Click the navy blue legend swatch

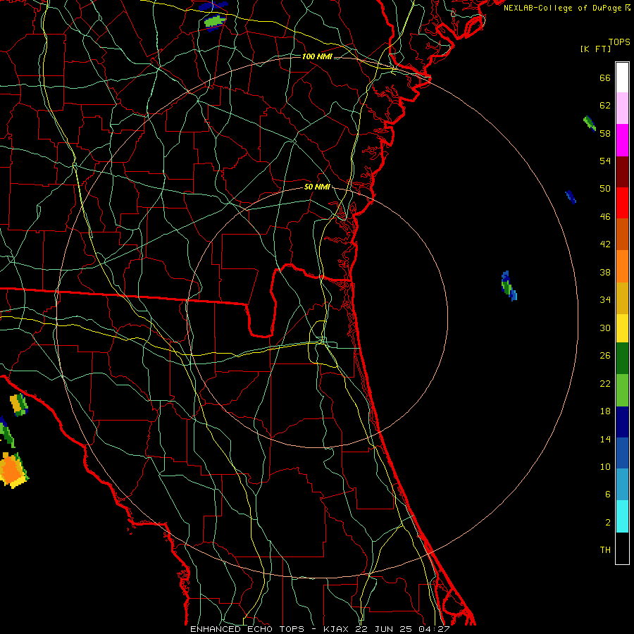coord(622,422)
